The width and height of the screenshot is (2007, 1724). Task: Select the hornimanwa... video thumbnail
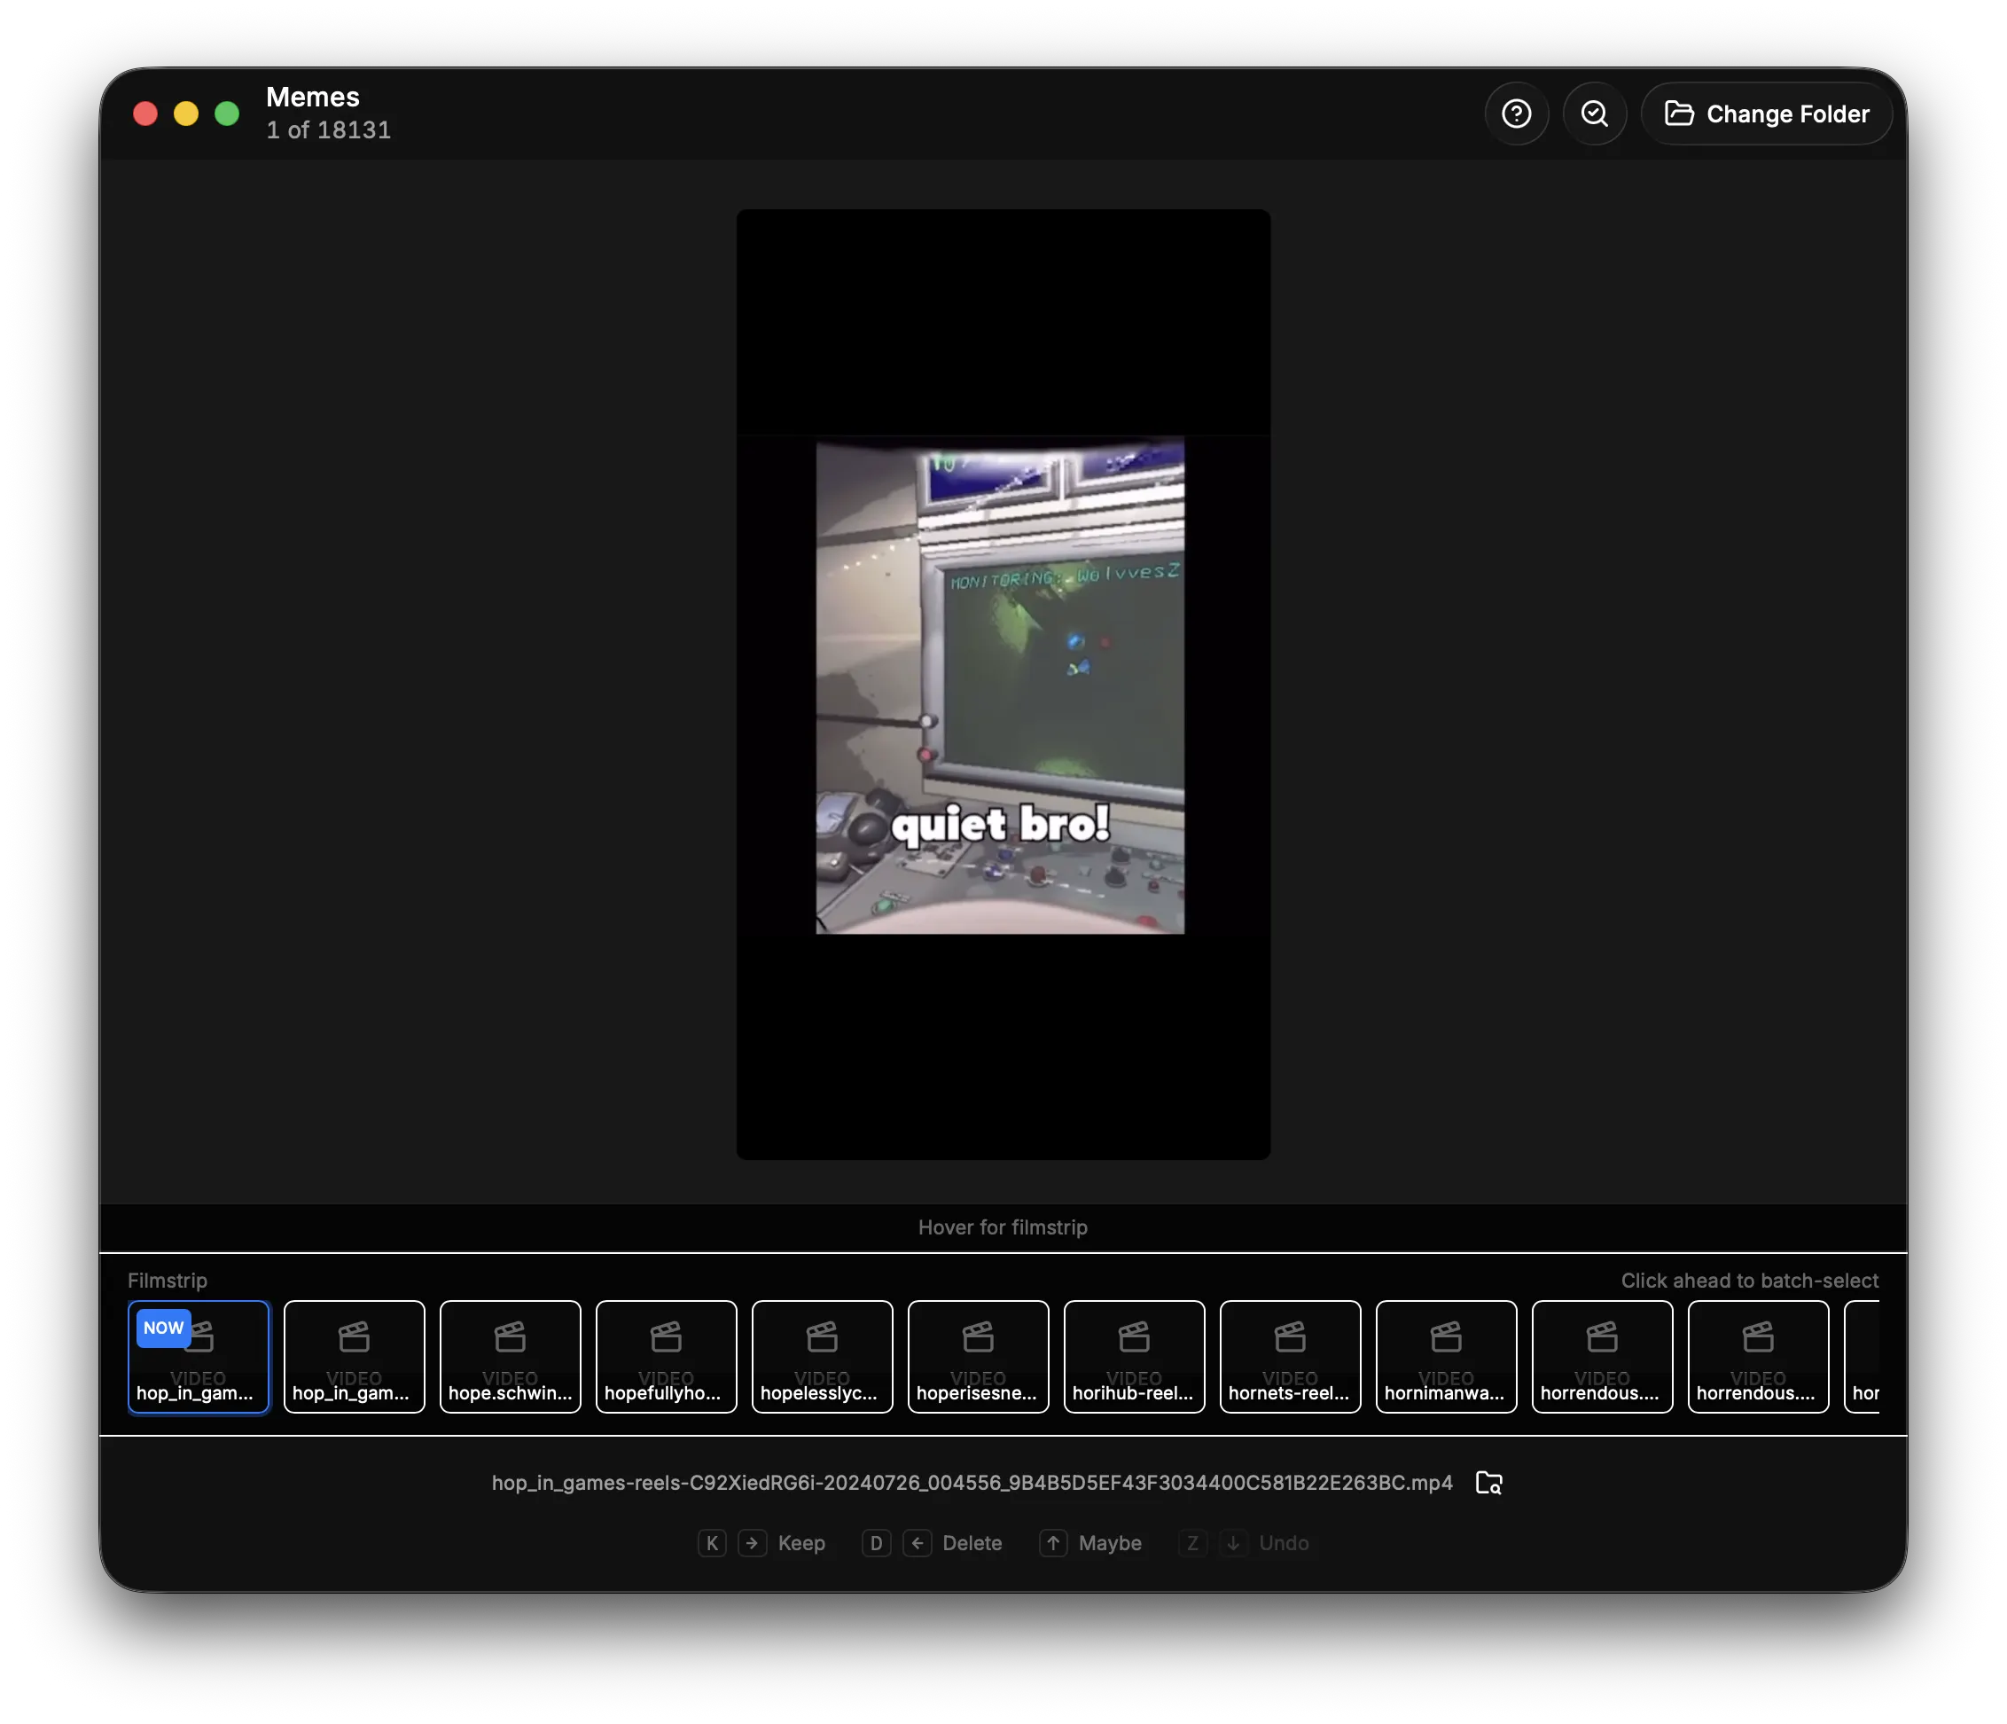click(x=1446, y=1358)
